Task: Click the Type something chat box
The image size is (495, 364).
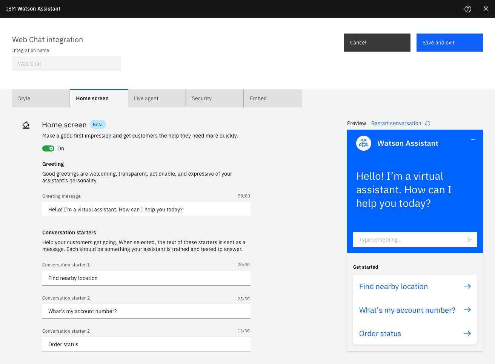Action: tap(415, 240)
